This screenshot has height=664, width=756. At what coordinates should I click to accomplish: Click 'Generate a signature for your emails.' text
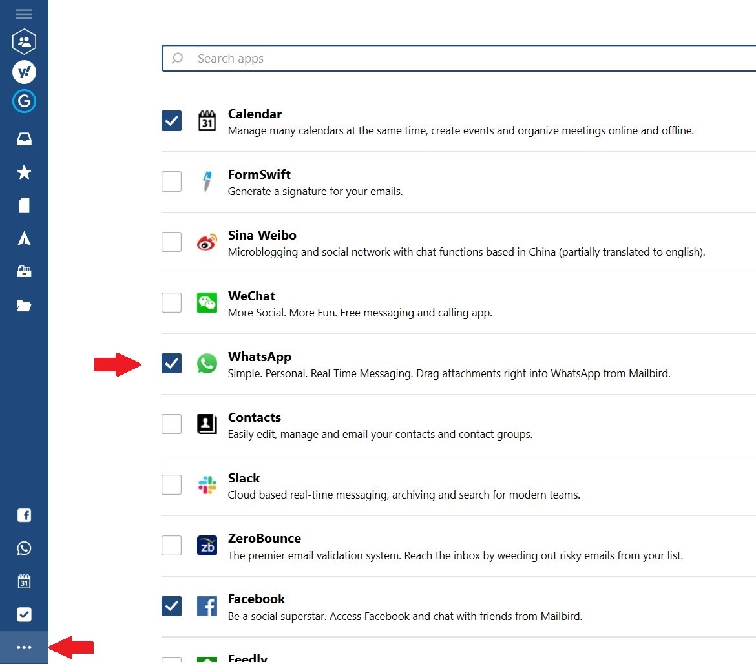[x=315, y=191]
